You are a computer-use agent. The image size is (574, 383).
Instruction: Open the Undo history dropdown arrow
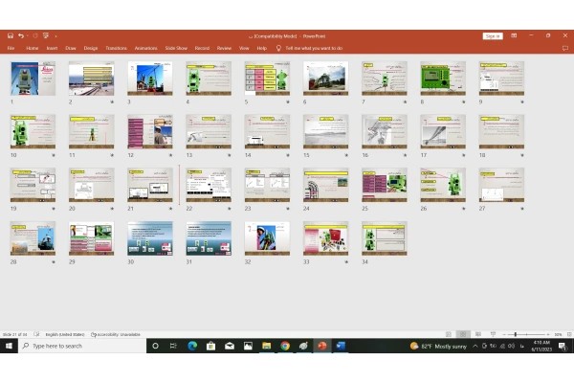click(27, 36)
